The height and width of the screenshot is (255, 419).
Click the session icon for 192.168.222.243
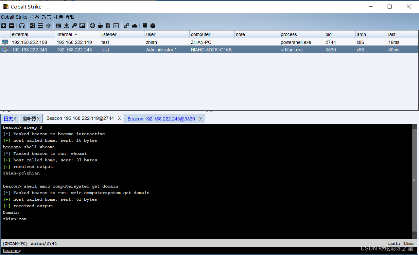click(5, 50)
